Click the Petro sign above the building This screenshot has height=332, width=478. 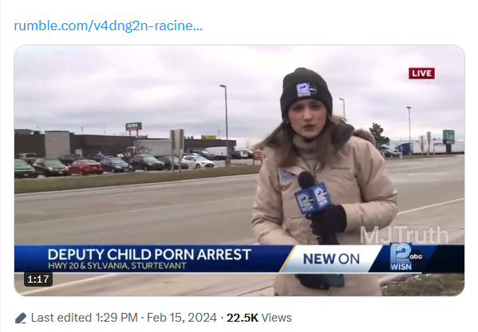click(133, 126)
